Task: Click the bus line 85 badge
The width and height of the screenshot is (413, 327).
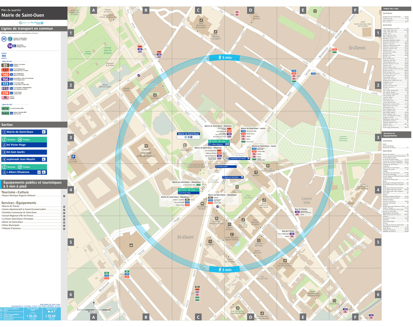Action: tap(5, 66)
